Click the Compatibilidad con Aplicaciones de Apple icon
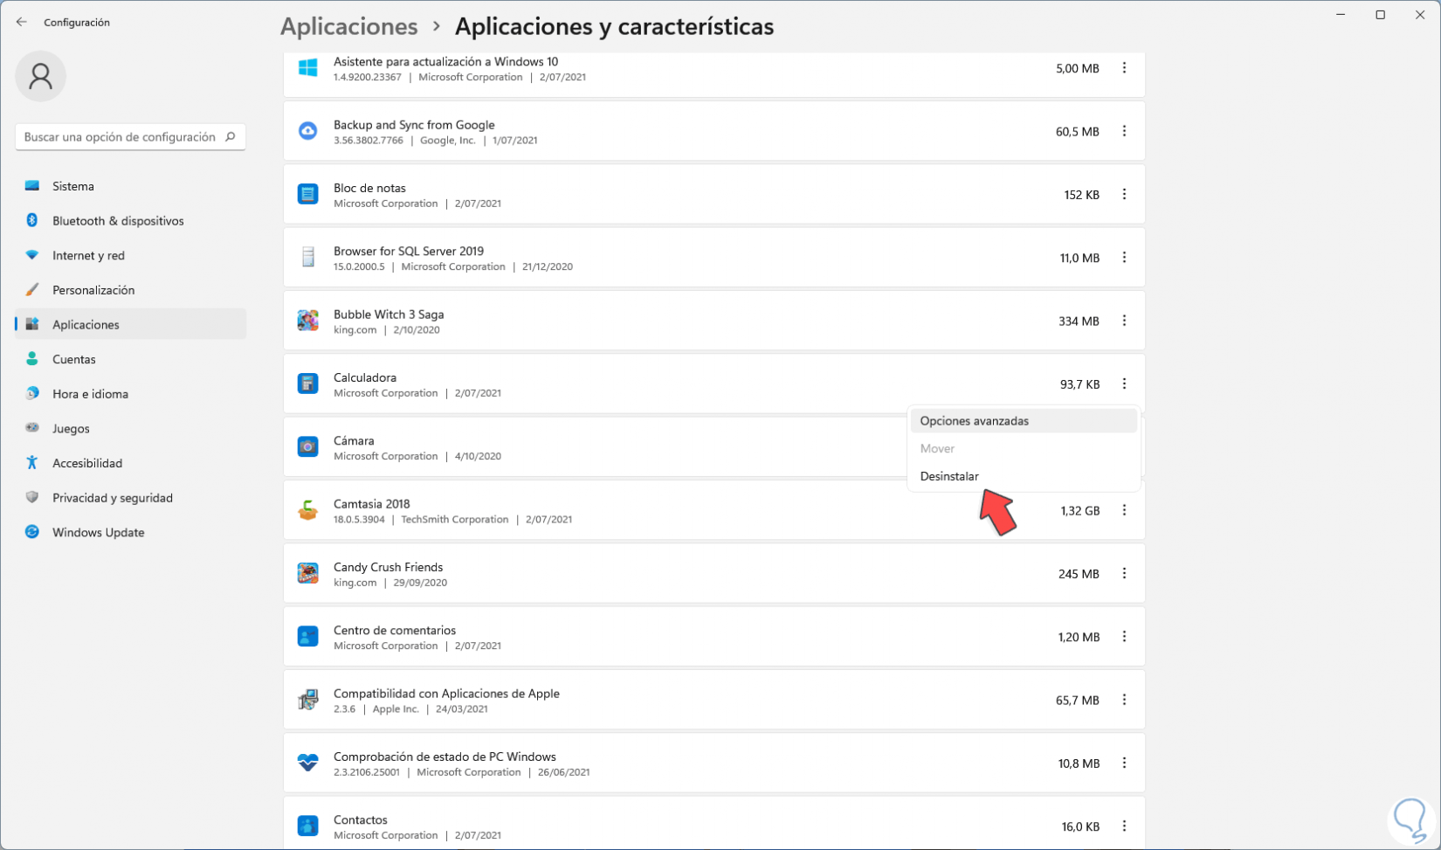The height and width of the screenshot is (850, 1441). (307, 700)
